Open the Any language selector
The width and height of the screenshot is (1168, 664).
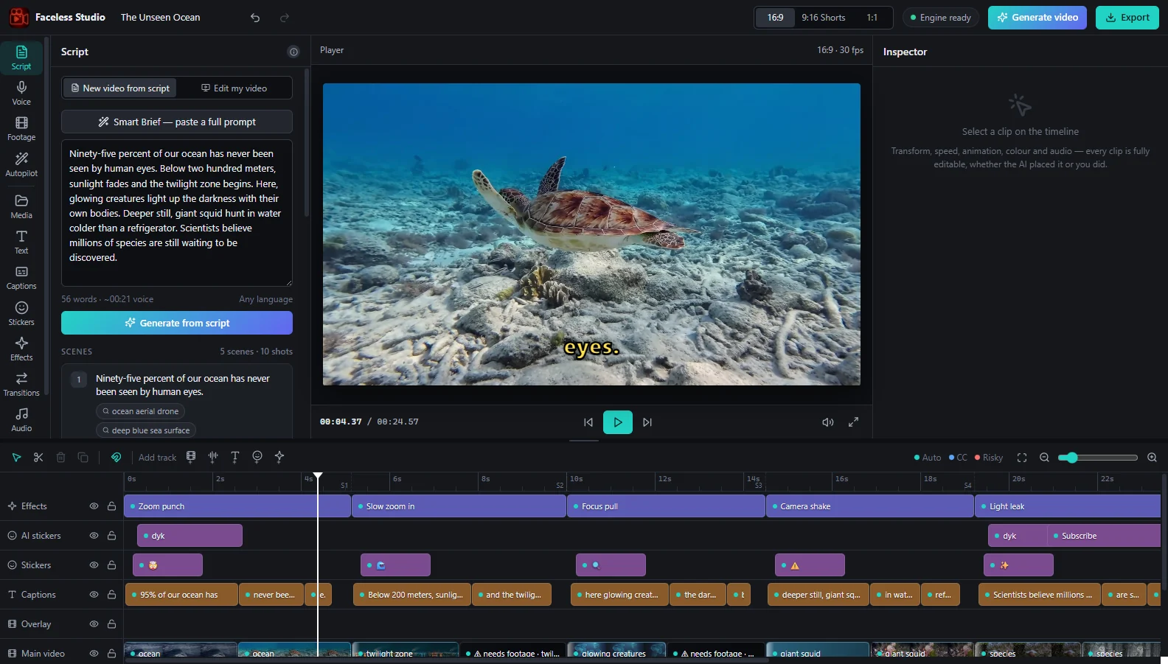265,299
